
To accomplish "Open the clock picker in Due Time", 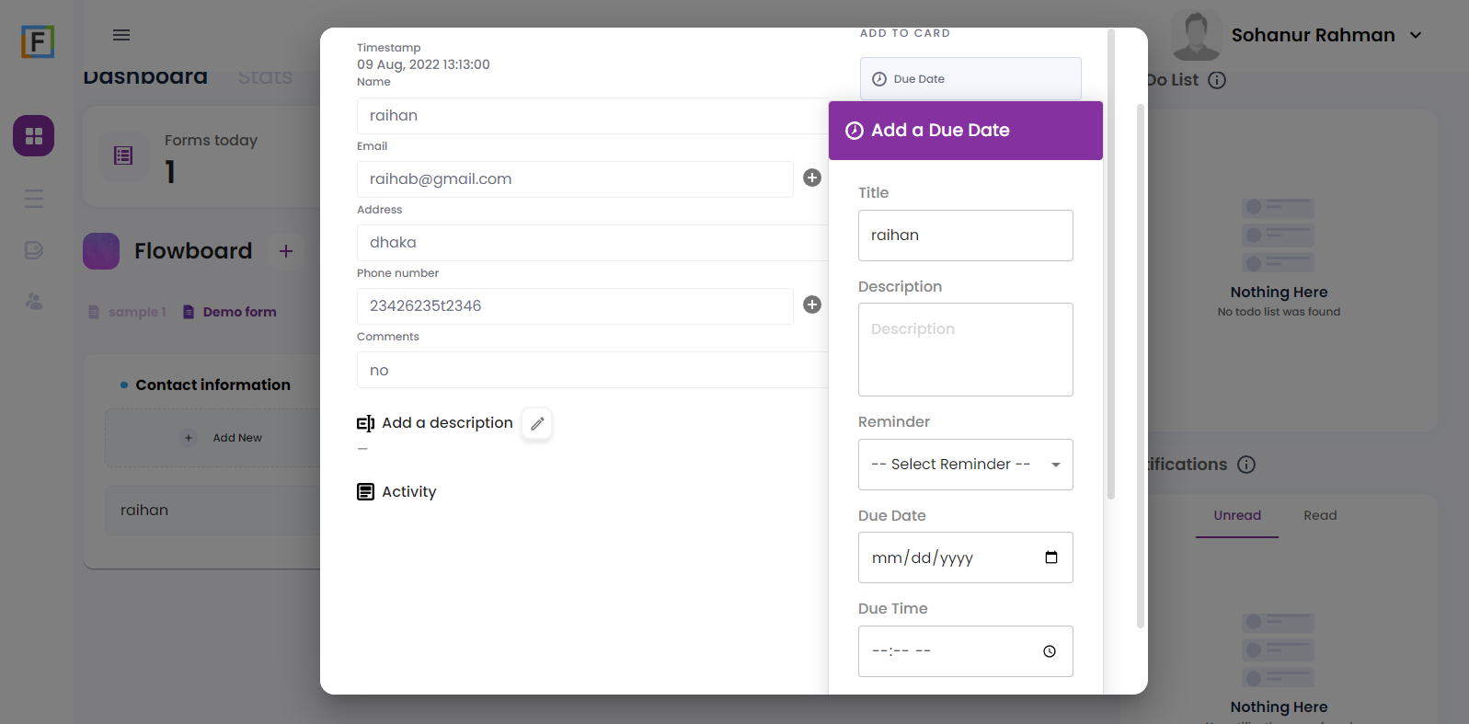I will click(x=1050, y=651).
